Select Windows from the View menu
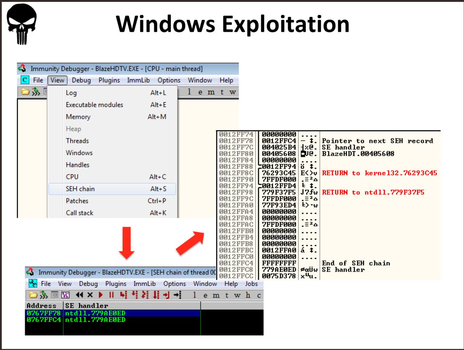The width and height of the screenshot is (464, 350). (112, 153)
